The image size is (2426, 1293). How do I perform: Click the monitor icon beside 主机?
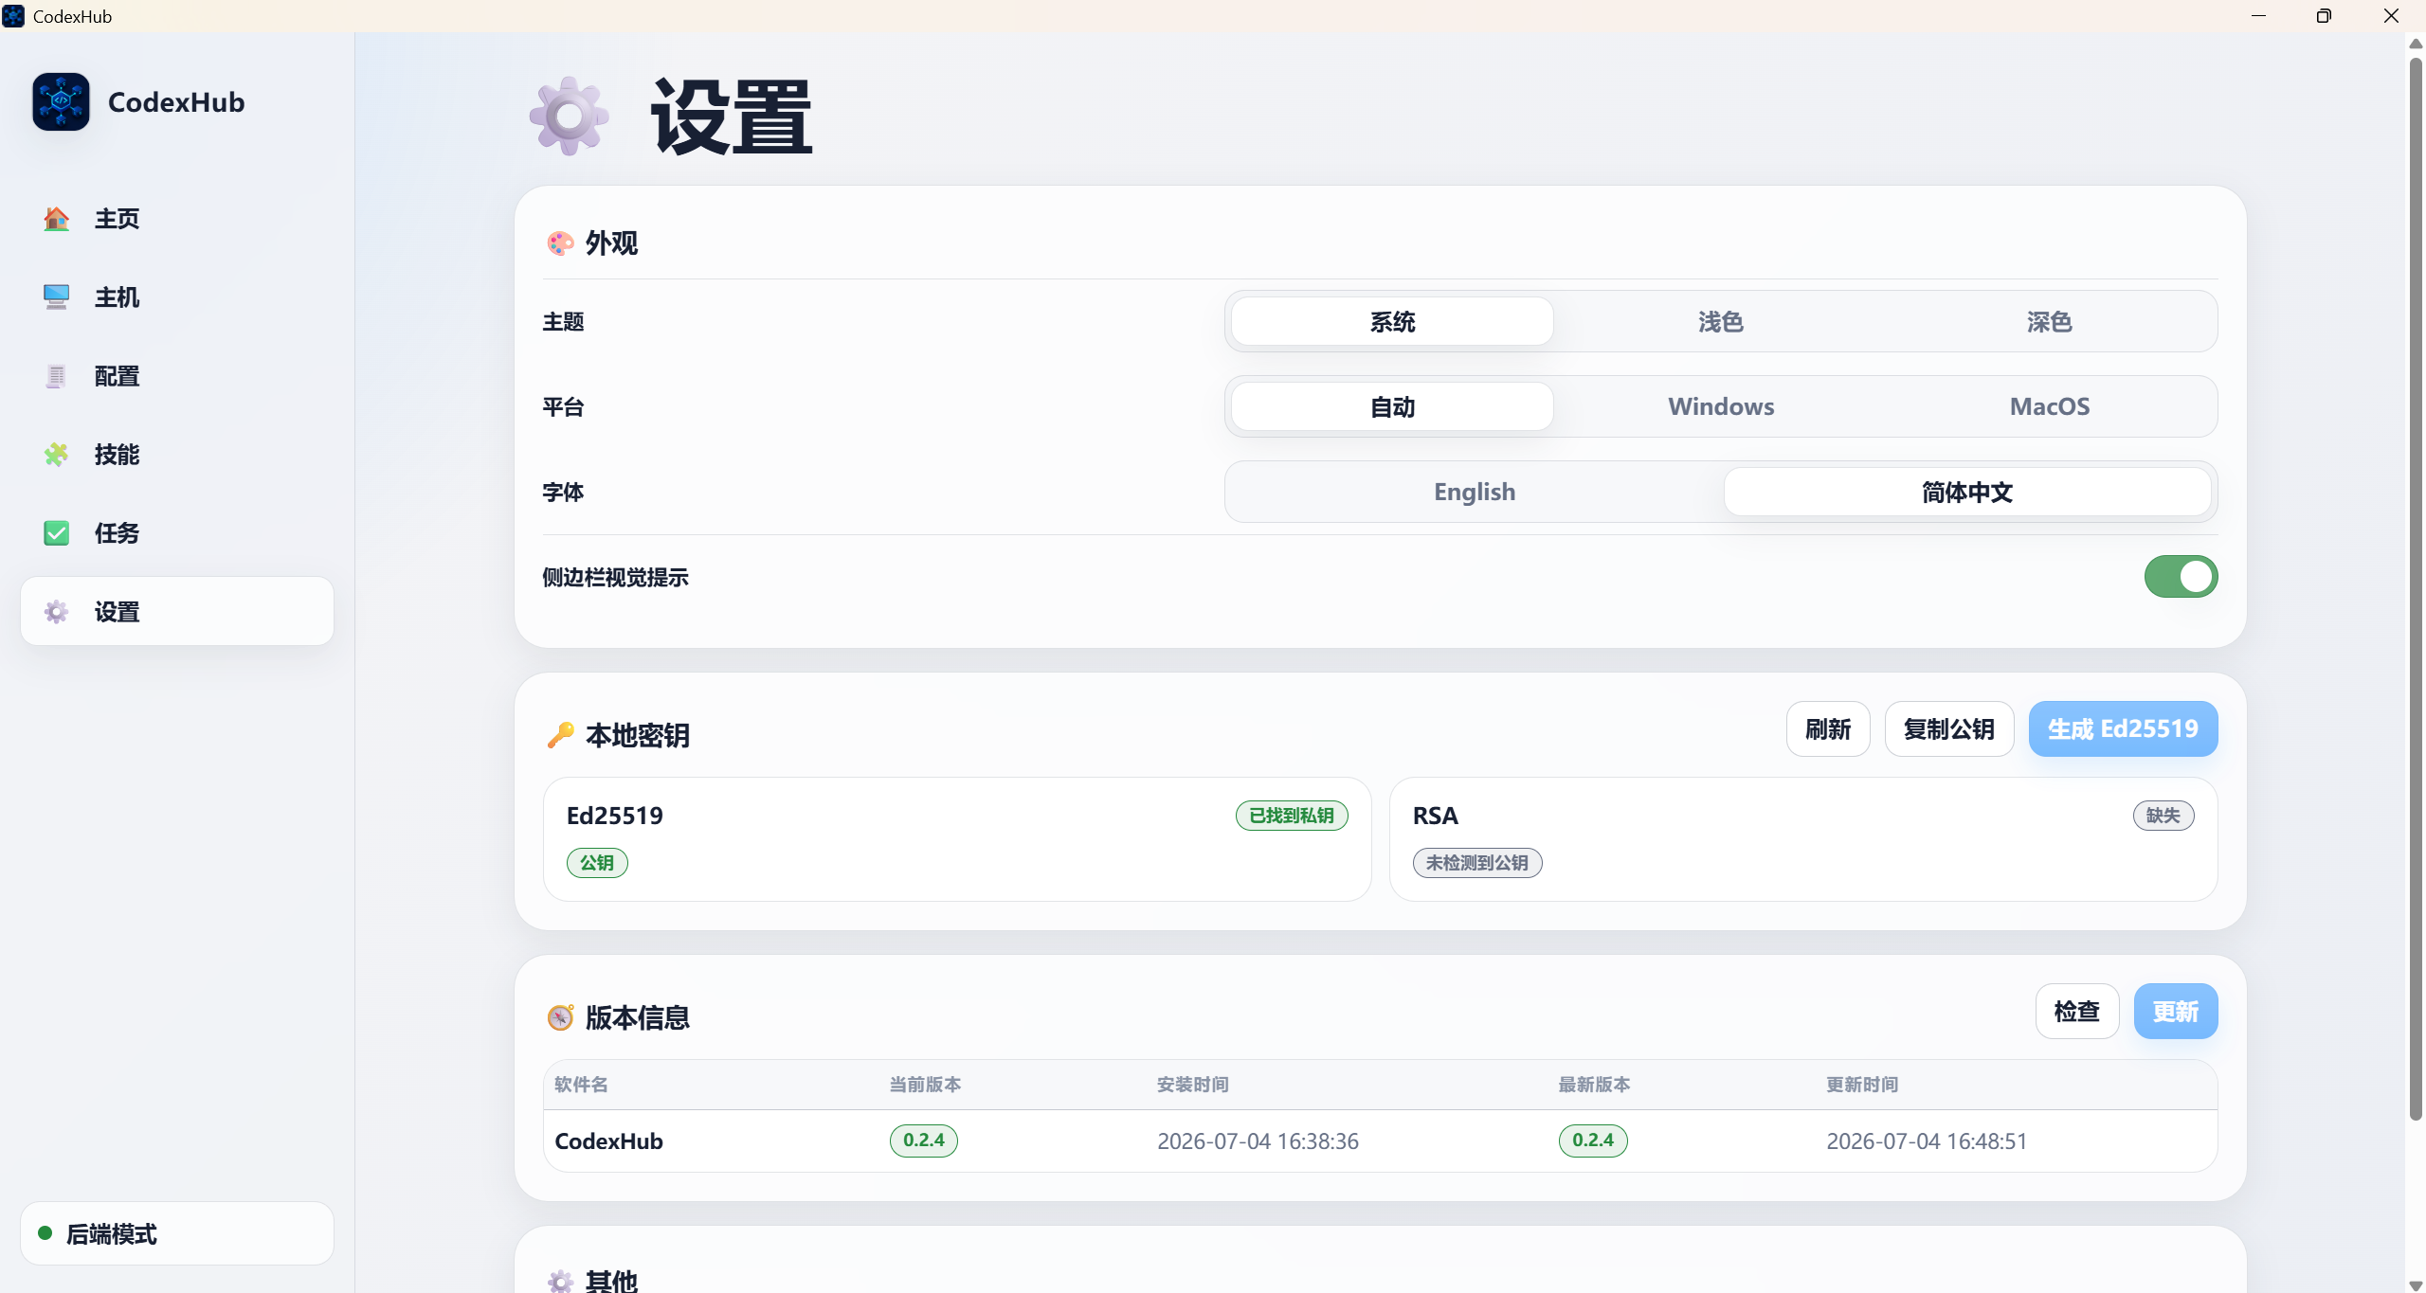click(56, 297)
